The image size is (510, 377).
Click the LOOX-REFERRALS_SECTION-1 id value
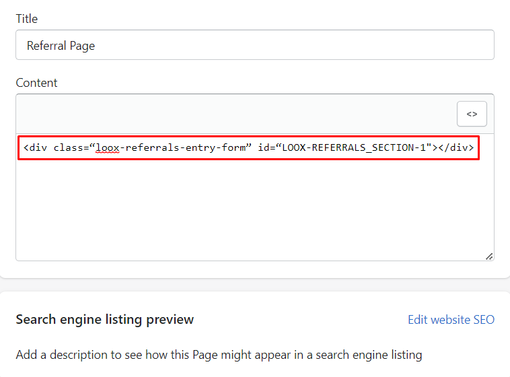(354, 147)
